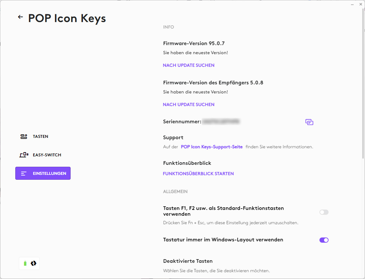Start FUNKTIONSÜBERBLICK STARTEN tour
Image resolution: width=365 pixels, height=279 pixels.
tap(198, 174)
